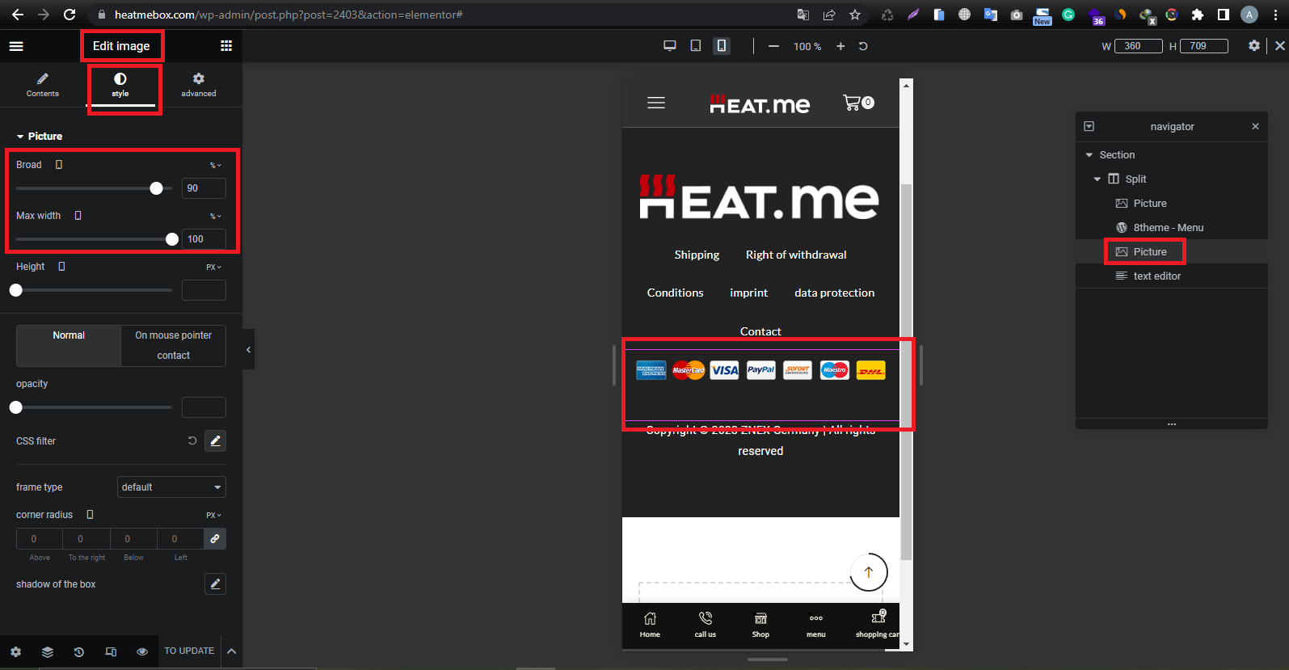This screenshot has width=1289, height=670.
Task: Open the mobile hamburger menu in preview
Action: (x=656, y=103)
